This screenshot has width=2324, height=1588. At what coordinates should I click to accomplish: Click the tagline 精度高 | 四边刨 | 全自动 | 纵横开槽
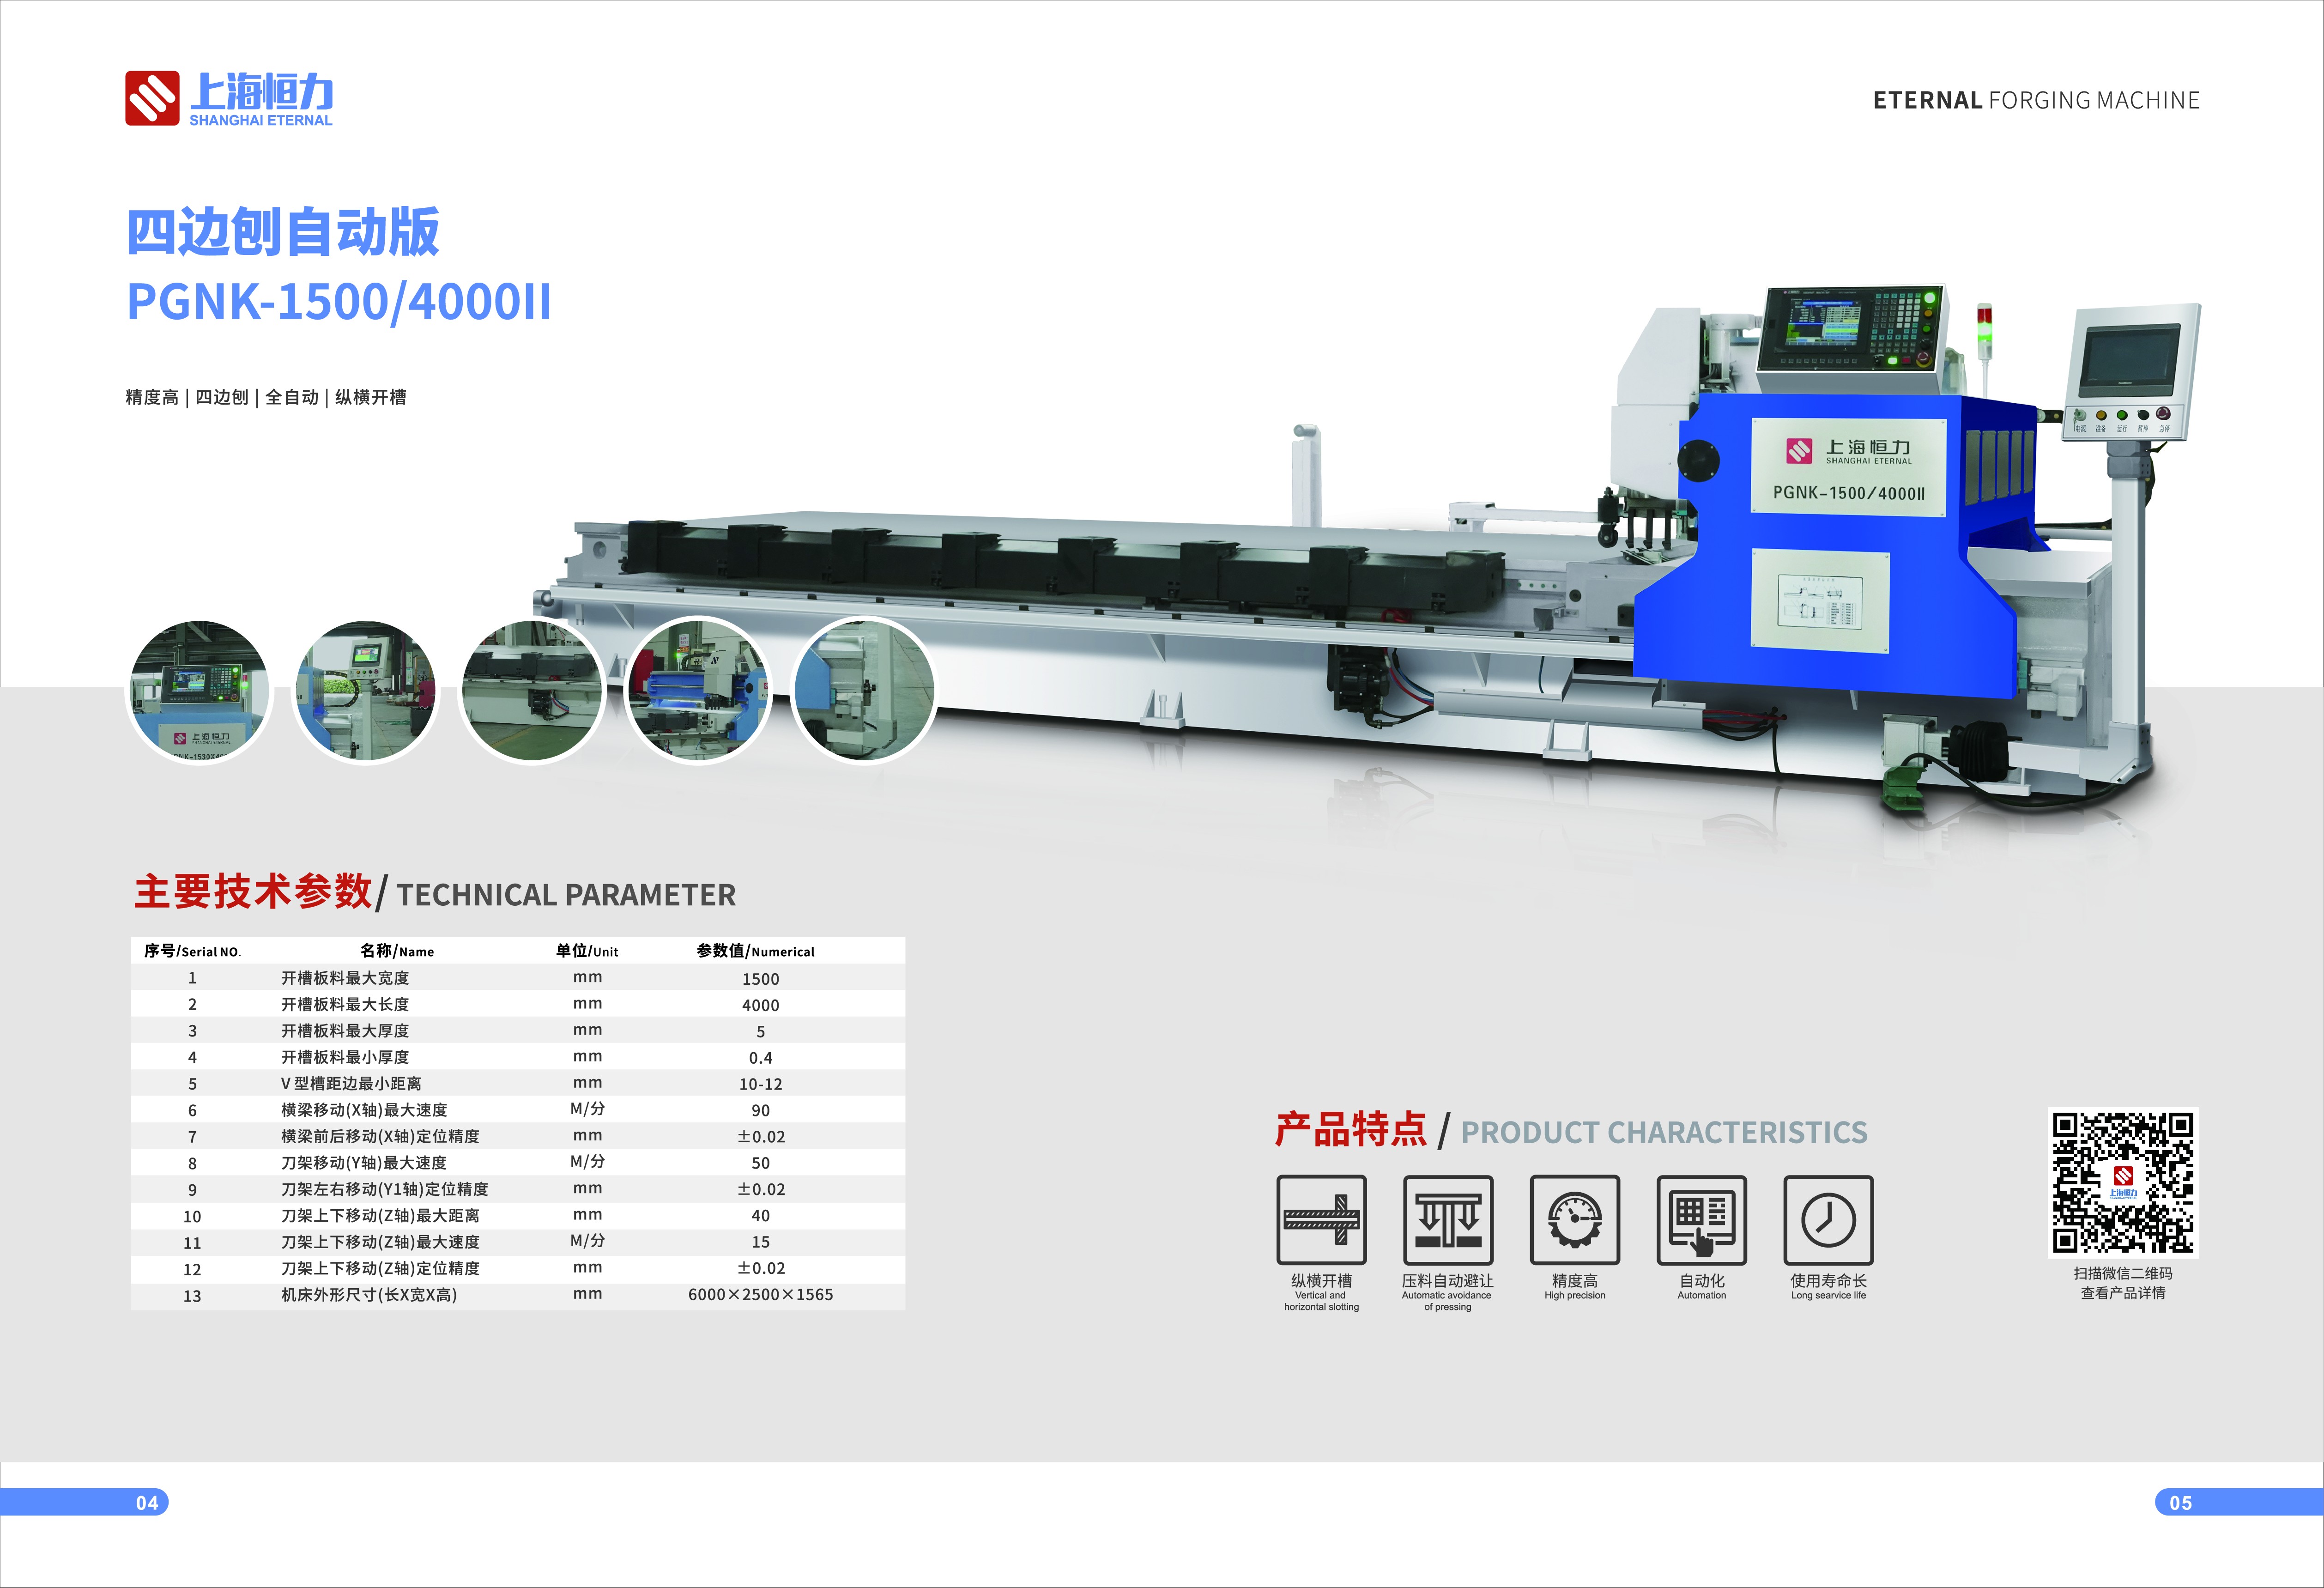point(266,397)
